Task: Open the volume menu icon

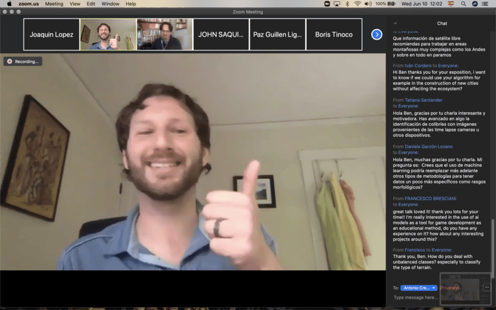Action: (368, 4)
